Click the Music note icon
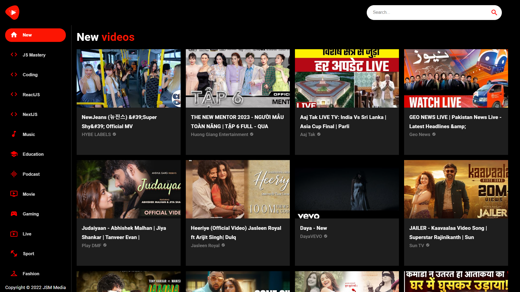The height and width of the screenshot is (292, 520). point(14,134)
